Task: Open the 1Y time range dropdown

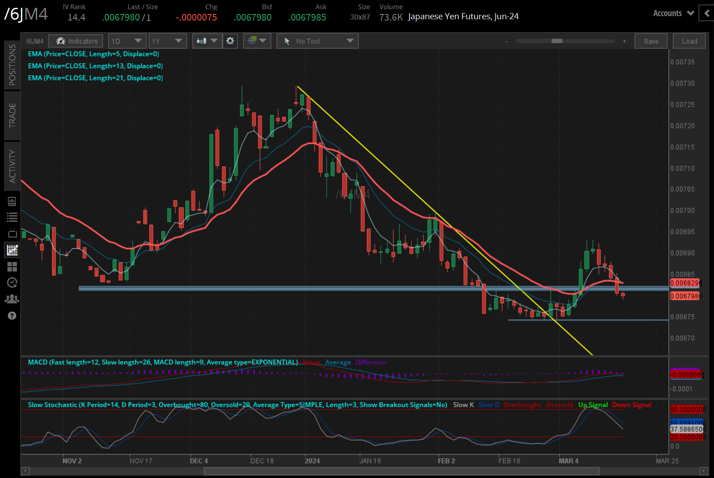Action: tap(167, 41)
